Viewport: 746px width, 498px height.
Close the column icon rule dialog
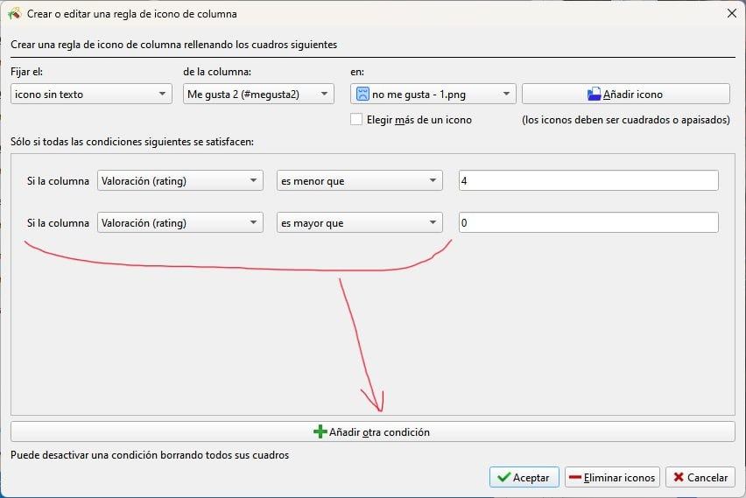pyautogui.click(x=732, y=13)
